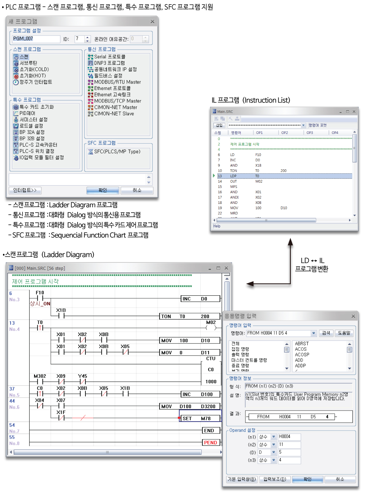Select BP 32B 설정 program

tap(29, 139)
